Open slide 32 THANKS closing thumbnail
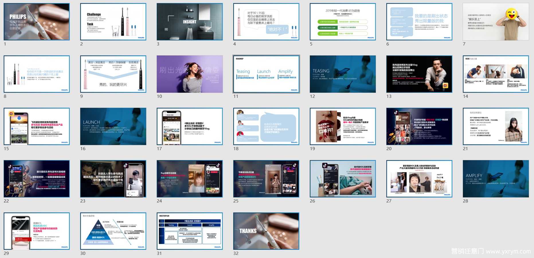Image resolution: width=534 pixels, height=258 pixels. (x=266, y=231)
